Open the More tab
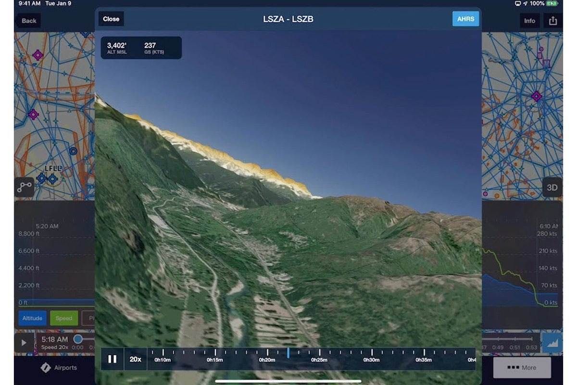The height and width of the screenshot is (385, 577). tap(522, 368)
